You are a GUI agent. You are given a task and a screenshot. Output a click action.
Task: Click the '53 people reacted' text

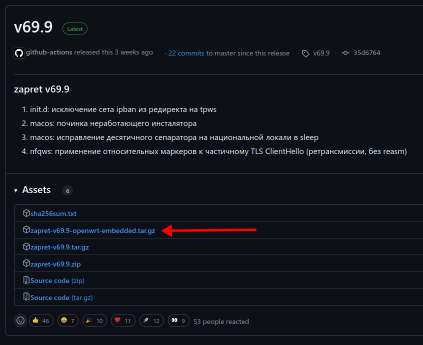pyautogui.click(x=221, y=321)
